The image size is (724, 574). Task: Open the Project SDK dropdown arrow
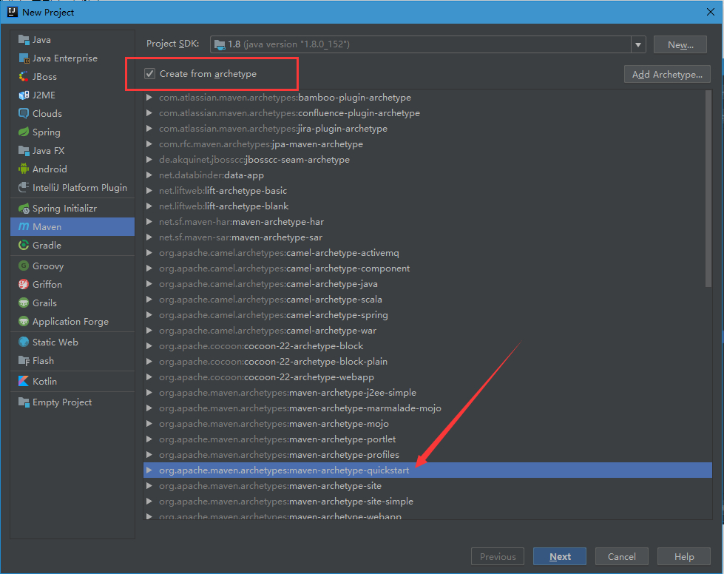[638, 45]
